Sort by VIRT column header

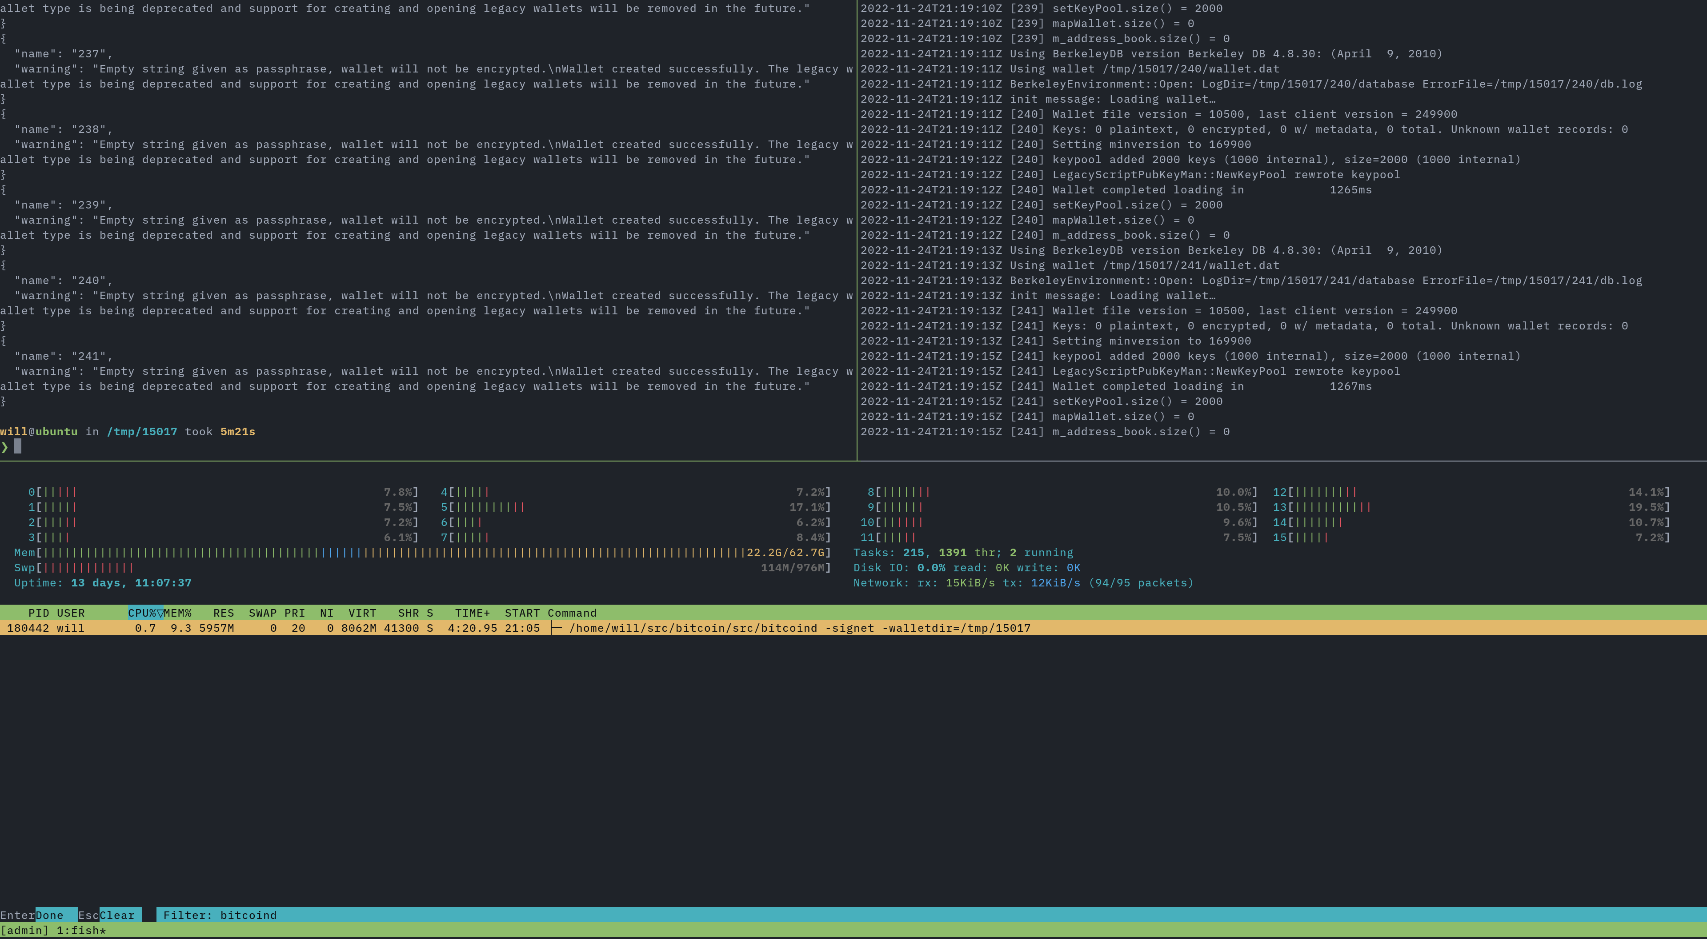[x=362, y=613]
